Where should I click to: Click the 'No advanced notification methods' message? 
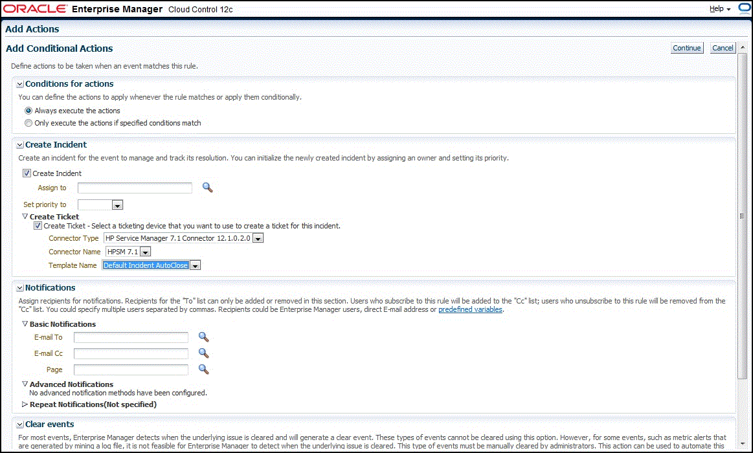[x=118, y=393]
